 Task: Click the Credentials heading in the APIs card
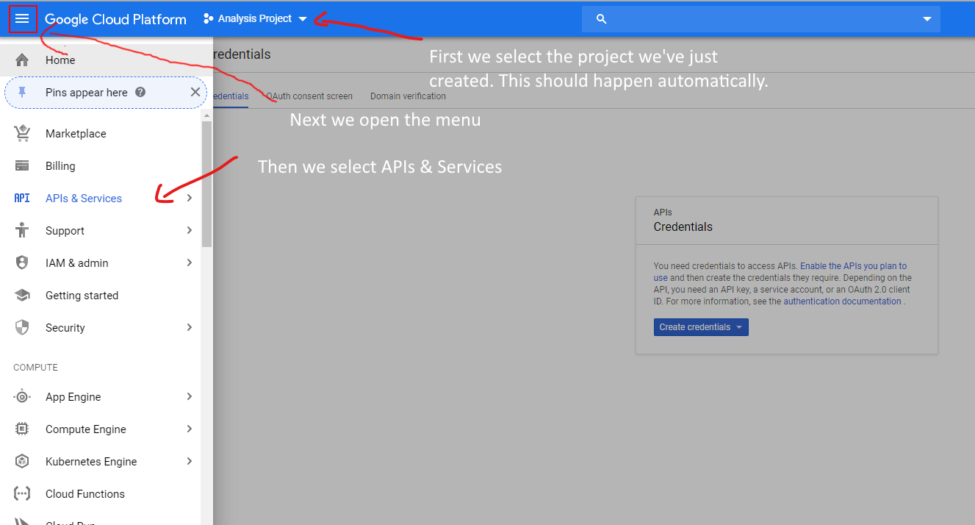[x=683, y=227]
